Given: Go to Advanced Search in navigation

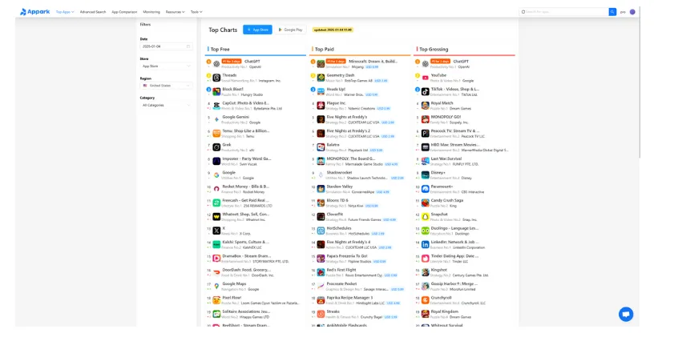Looking at the screenshot, I should (93, 12).
